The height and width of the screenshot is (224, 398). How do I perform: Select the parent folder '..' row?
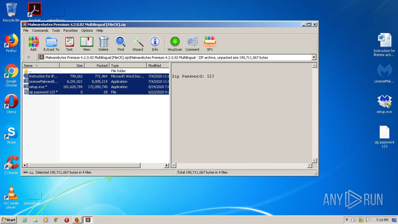pyautogui.click(x=96, y=71)
